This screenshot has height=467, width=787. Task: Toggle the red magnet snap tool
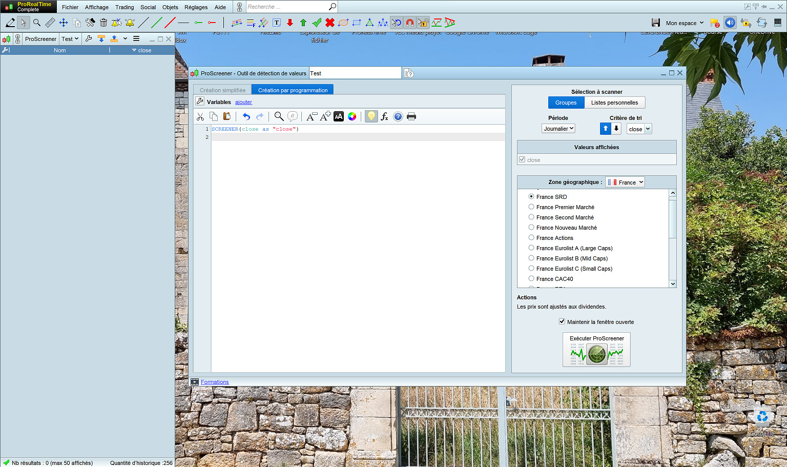pyautogui.click(x=410, y=23)
